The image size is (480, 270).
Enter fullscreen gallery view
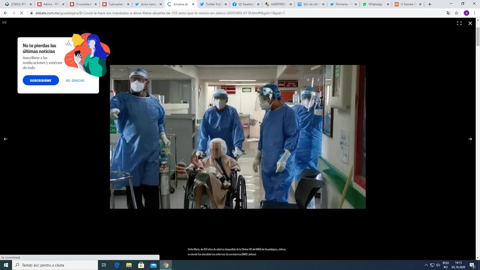coord(459,23)
